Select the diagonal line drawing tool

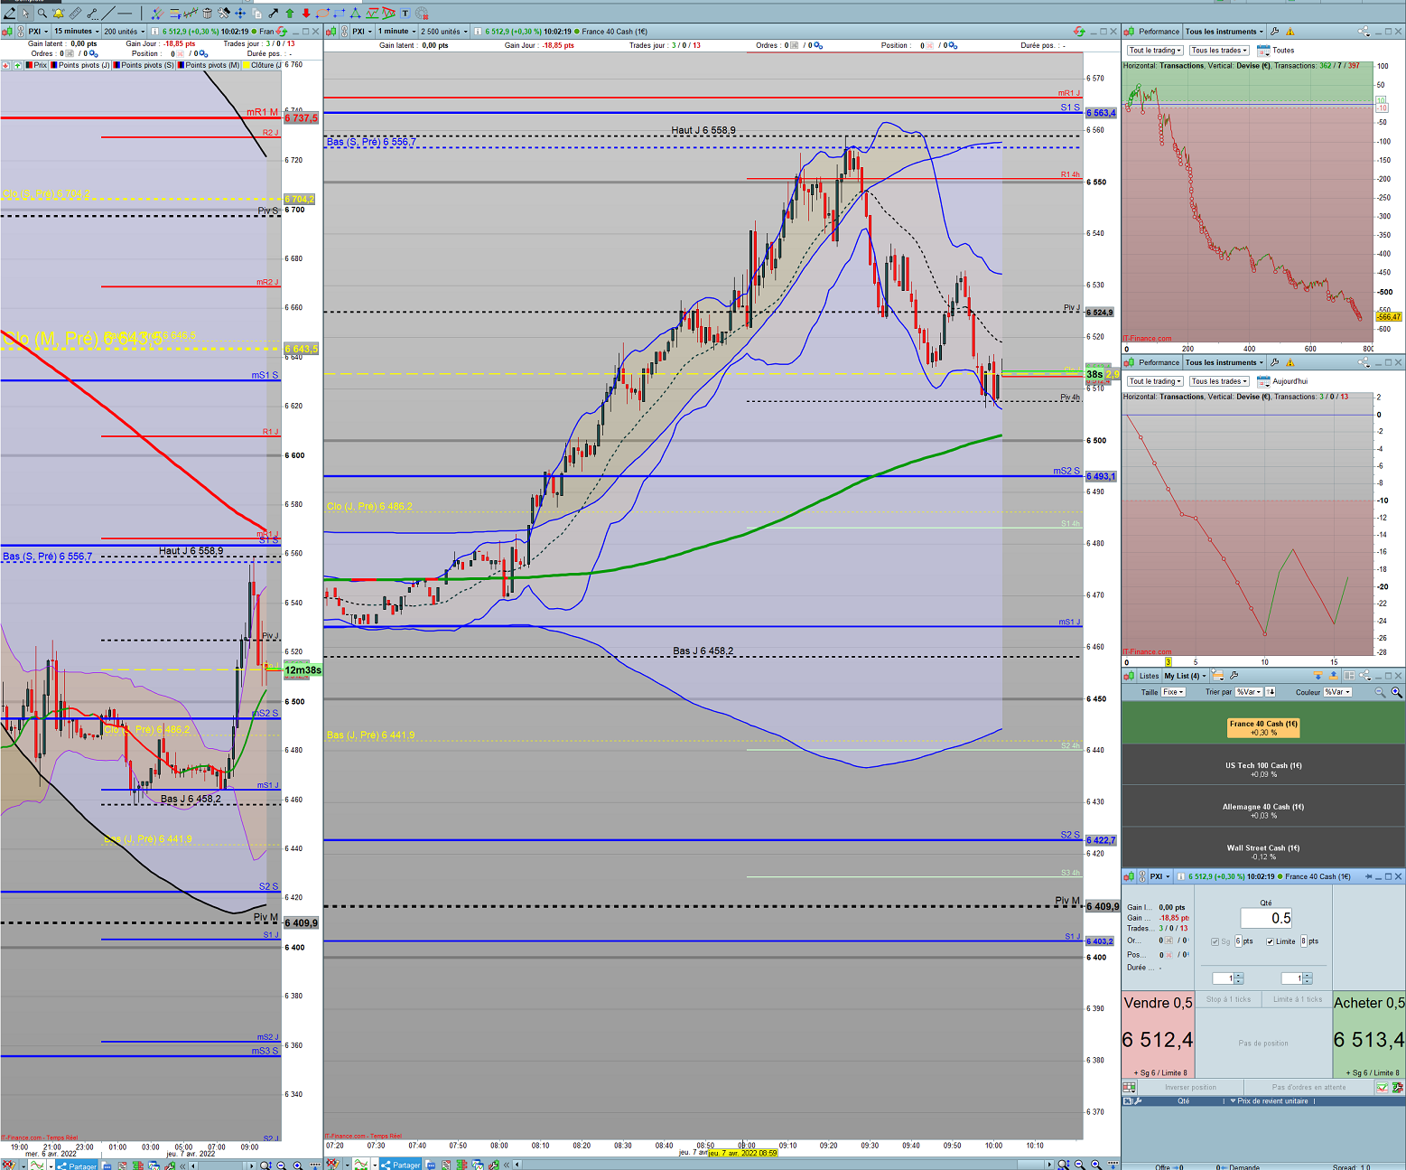click(108, 14)
